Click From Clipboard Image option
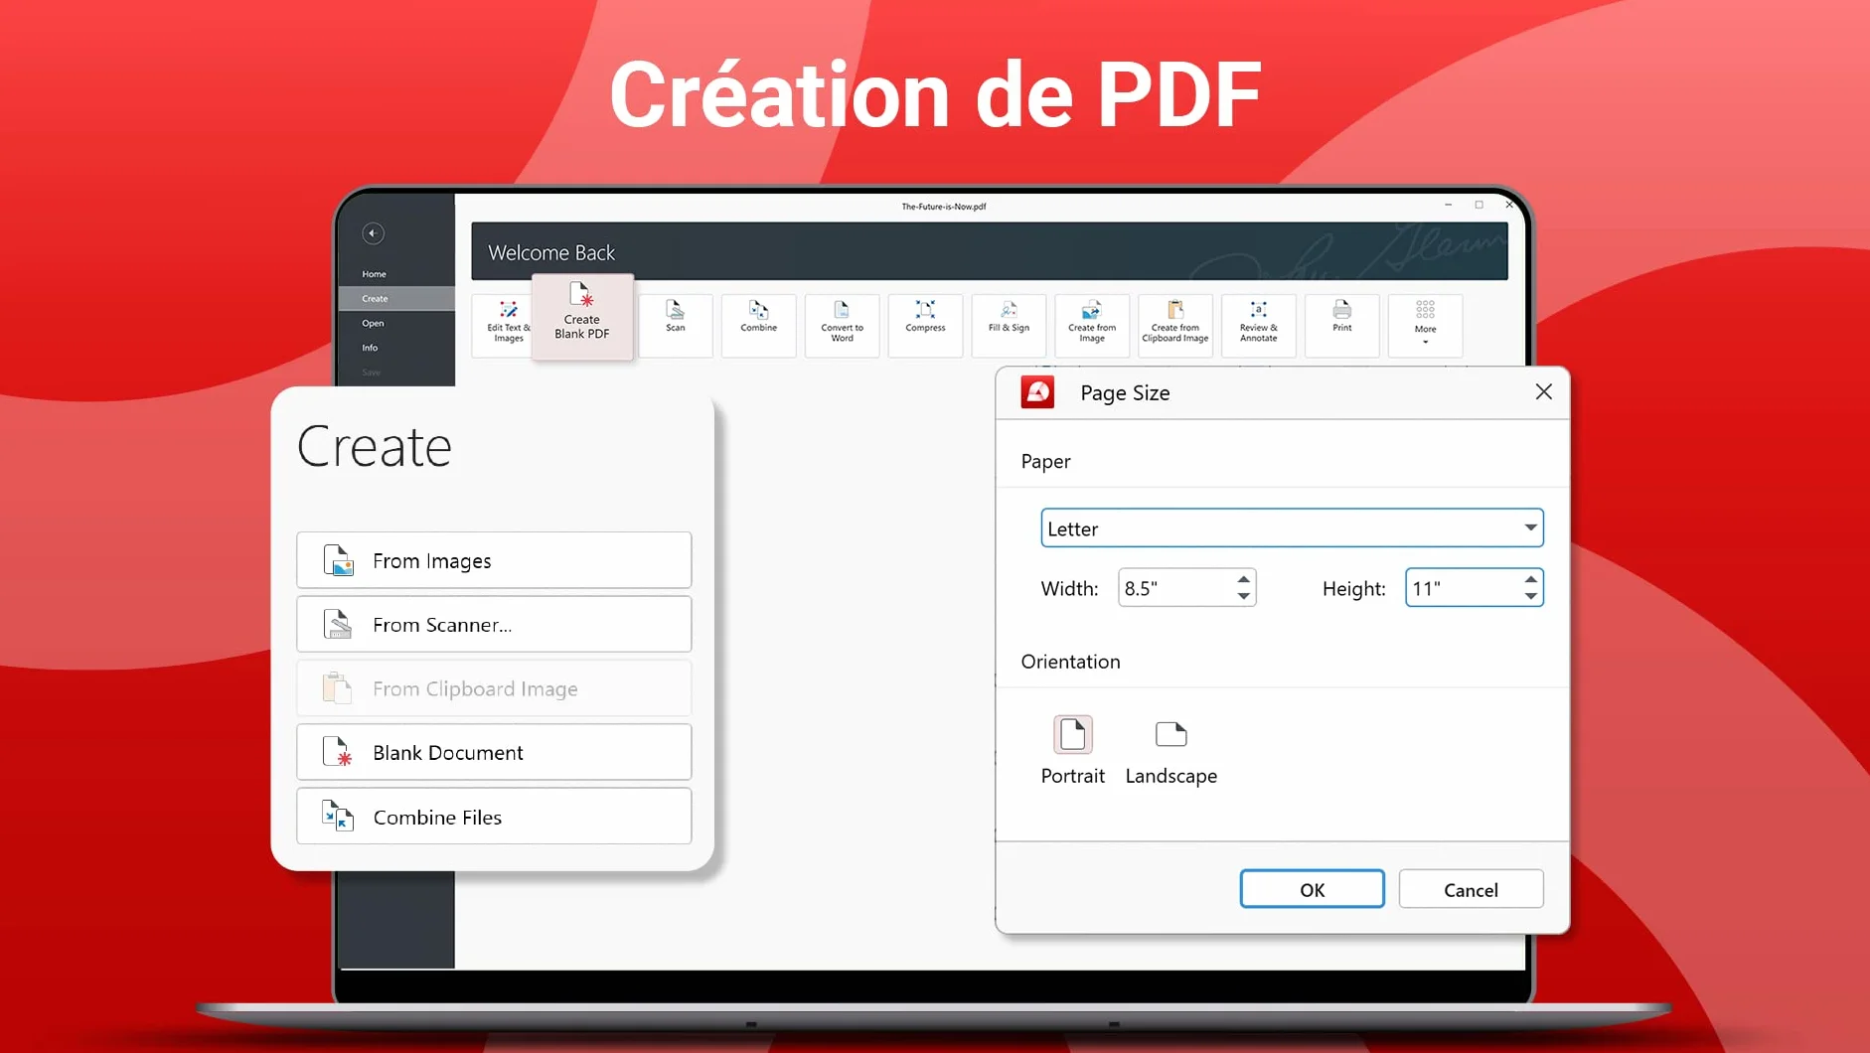The image size is (1870, 1053). point(494,688)
